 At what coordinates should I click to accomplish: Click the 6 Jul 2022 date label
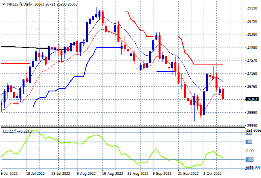pyautogui.click(x=9, y=174)
